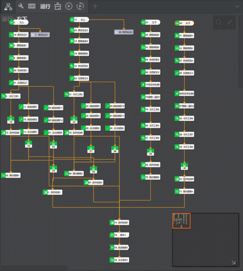This screenshot has height=271, width=243.
Task: Select node 24 左下 image source
Action: click(151, 22)
